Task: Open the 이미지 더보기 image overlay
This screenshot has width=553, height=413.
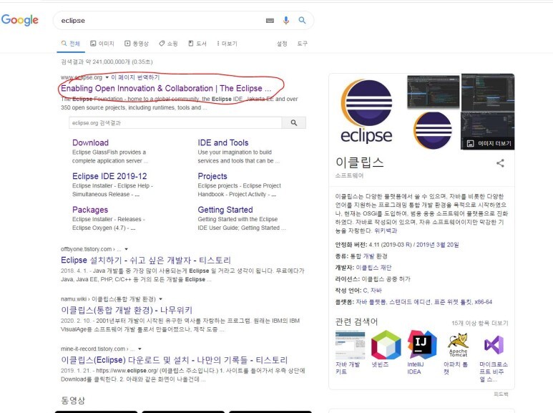Action: (489, 143)
